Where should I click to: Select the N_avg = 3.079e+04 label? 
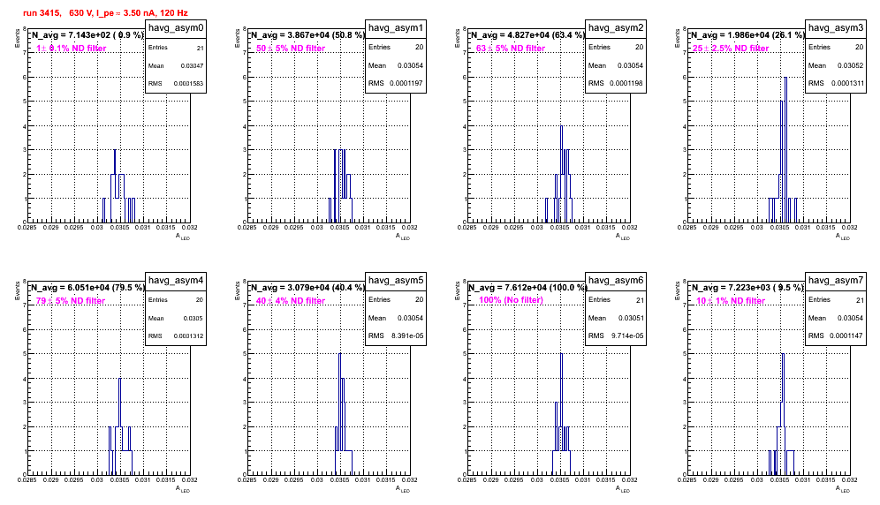(307, 288)
